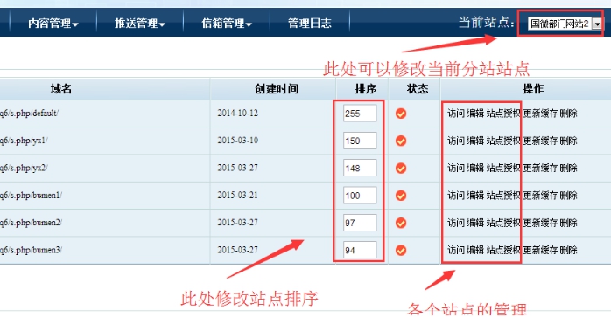Open the 当前站点 site selector dropdown

click(565, 24)
